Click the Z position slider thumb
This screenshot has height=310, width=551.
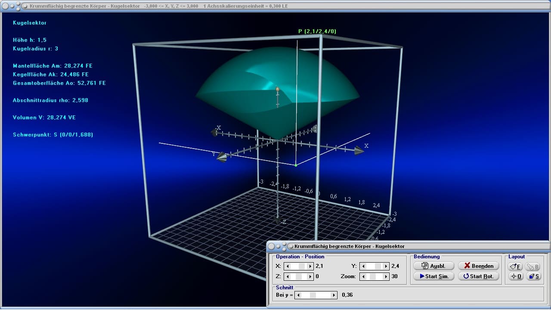coord(299,276)
